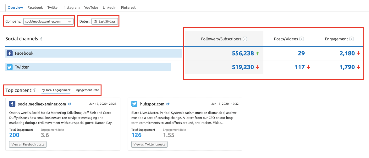369x158 pixels.
Task: Click info icon next to Engagement header
Action: point(351,39)
